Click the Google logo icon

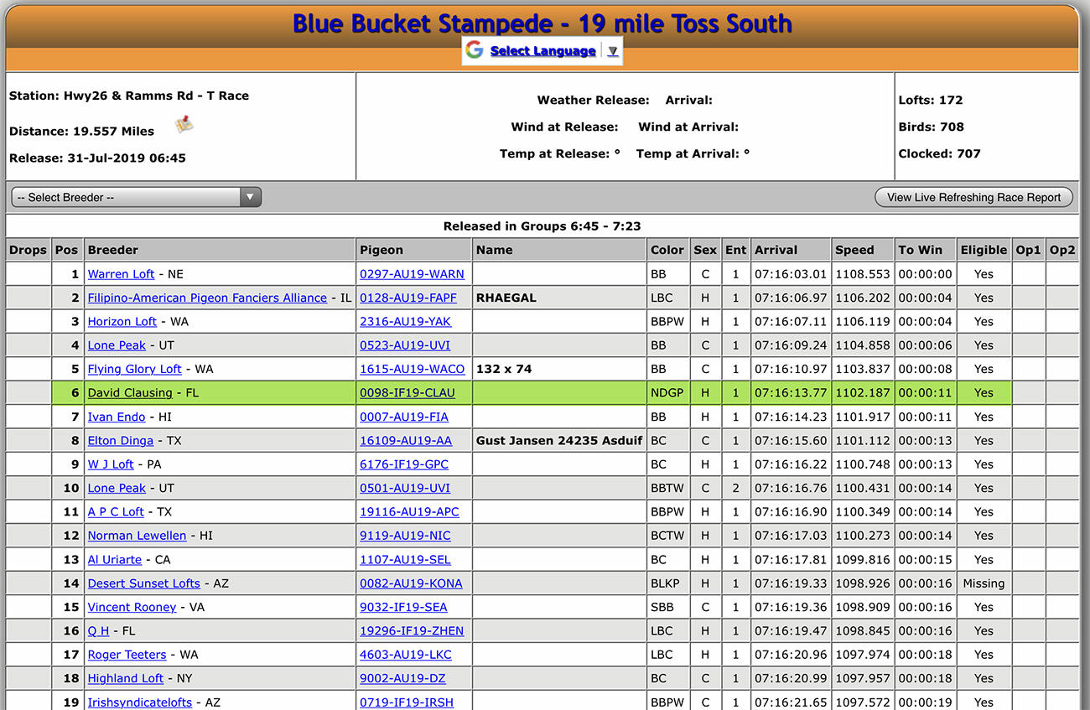[475, 50]
